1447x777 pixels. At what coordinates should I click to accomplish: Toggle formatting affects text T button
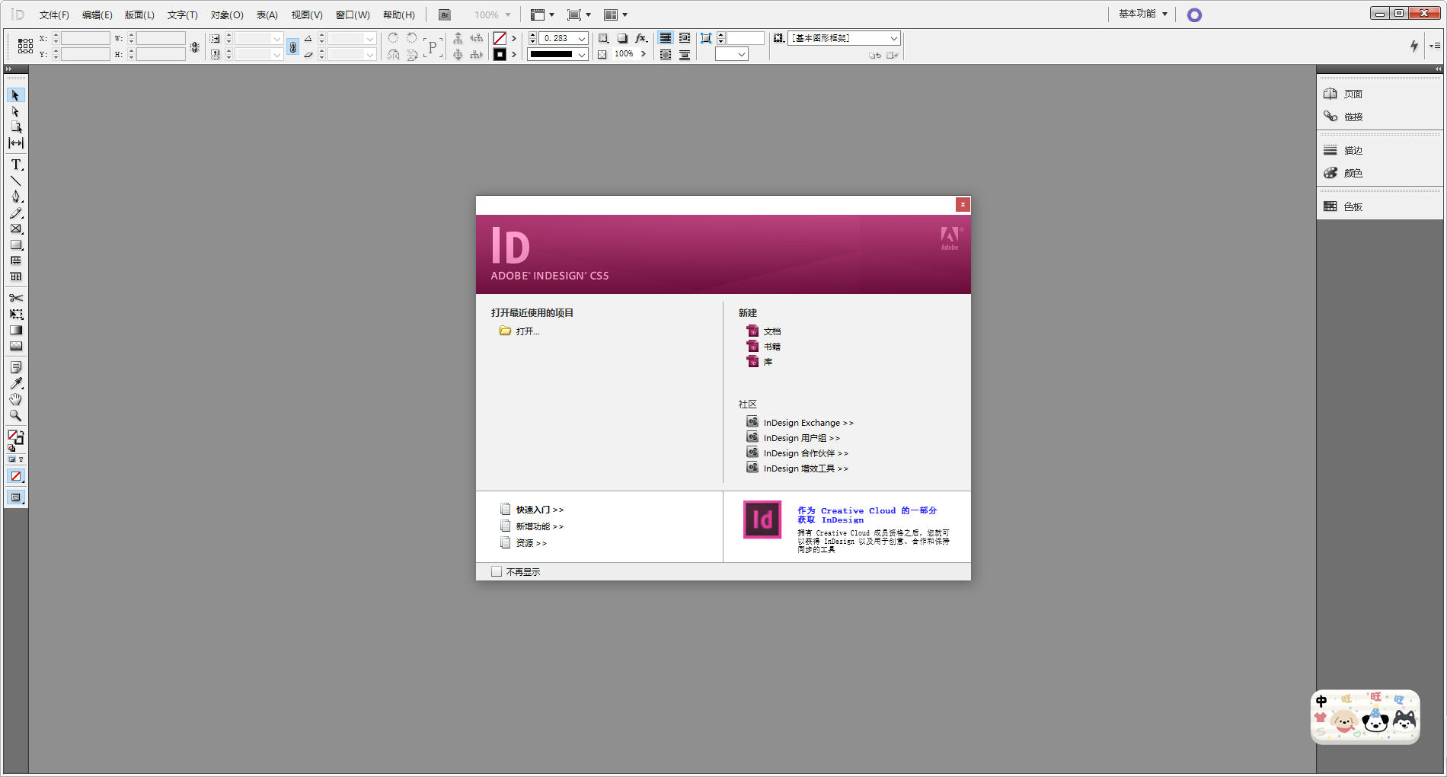click(21, 459)
